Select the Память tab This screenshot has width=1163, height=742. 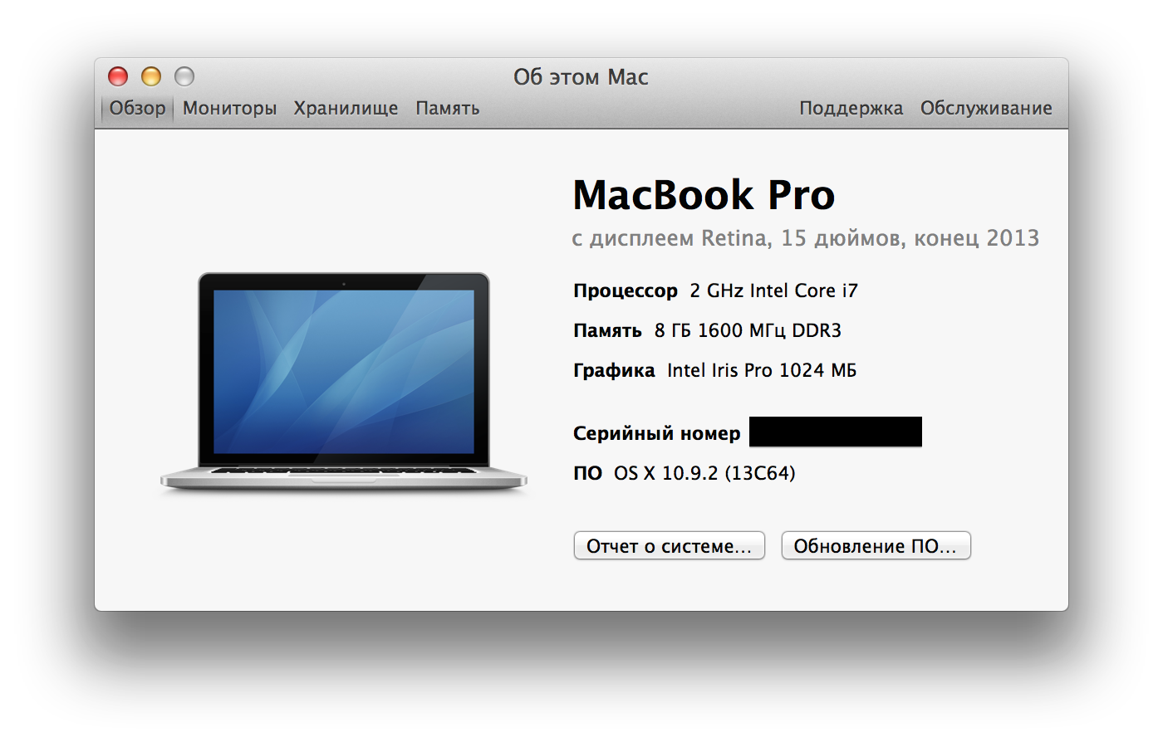click(x=448, y=109)
